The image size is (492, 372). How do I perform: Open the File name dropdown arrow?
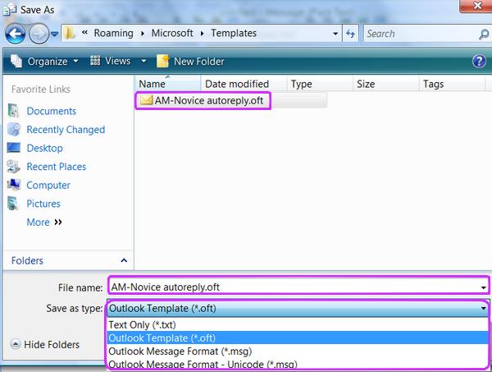483,287
